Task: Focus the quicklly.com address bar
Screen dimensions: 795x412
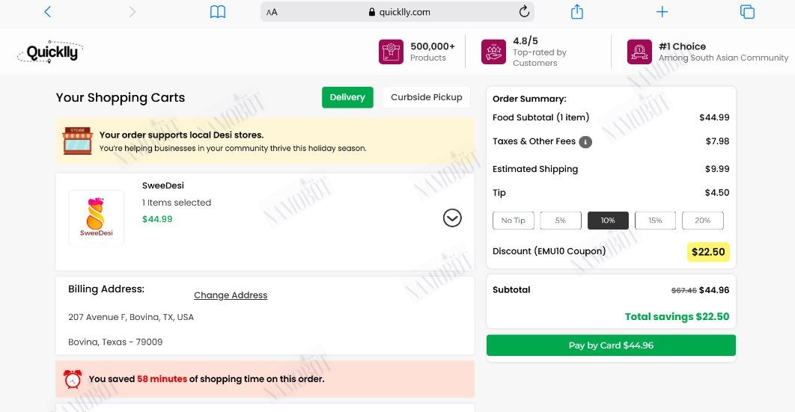Action: pos(397,12)
